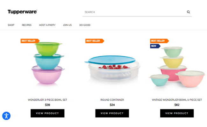
Task: Open the Recipes menu item
Action: coord(26,25)
